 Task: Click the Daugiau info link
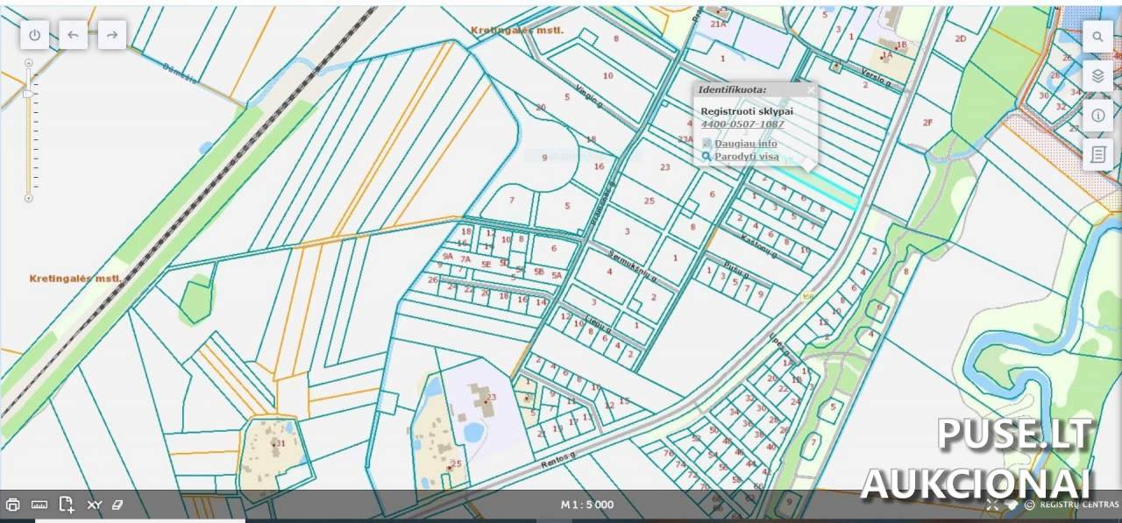tap(745, 143)
